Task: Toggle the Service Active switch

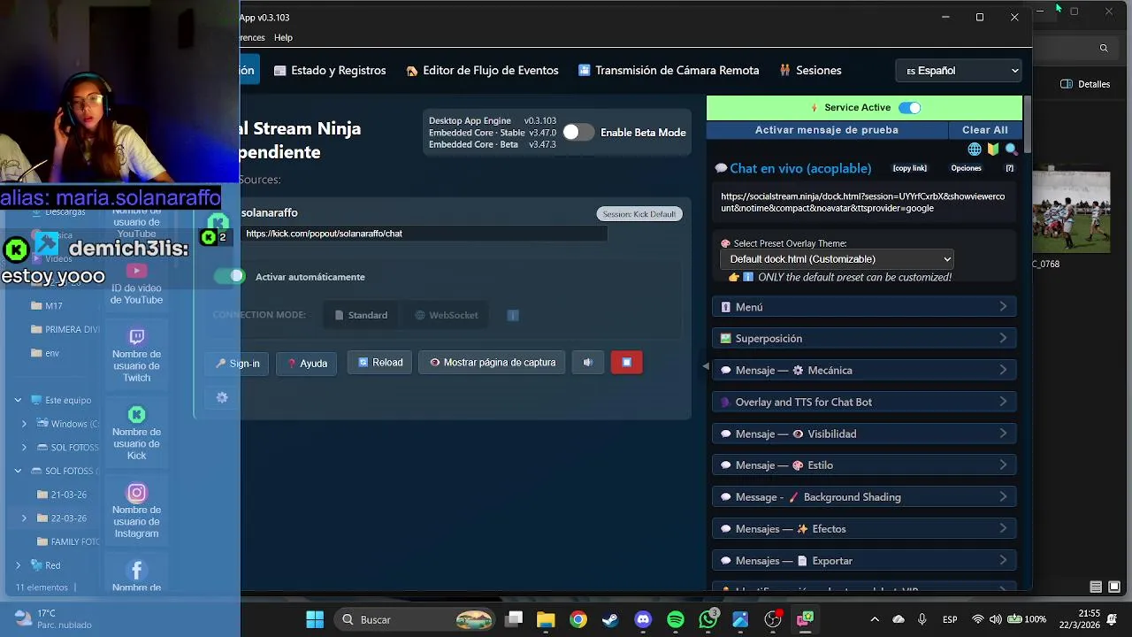Action: 909,108
